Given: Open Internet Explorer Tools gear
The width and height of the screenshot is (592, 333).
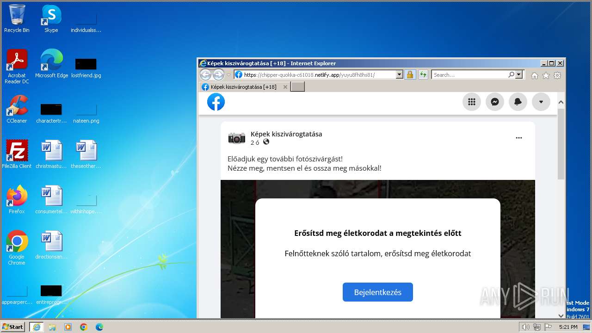Looking at the screenshot, I should 557,75.
